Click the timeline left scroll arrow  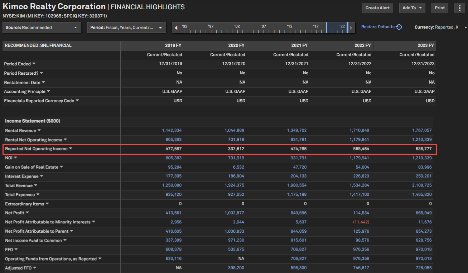[176, 28]
